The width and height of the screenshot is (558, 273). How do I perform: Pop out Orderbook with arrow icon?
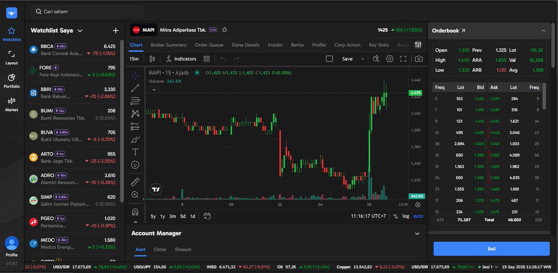(x=463, y=31)
